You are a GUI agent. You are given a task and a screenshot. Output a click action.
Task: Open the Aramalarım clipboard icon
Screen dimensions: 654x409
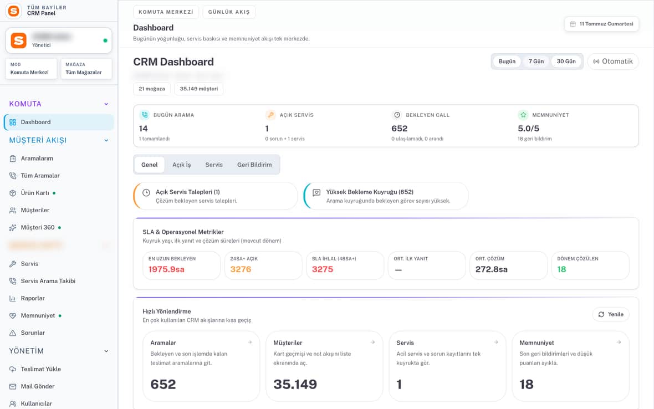[13, 159]
